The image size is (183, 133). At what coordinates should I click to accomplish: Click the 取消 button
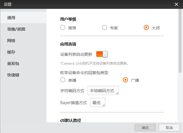pyautogui.click(x=169, y=128)
